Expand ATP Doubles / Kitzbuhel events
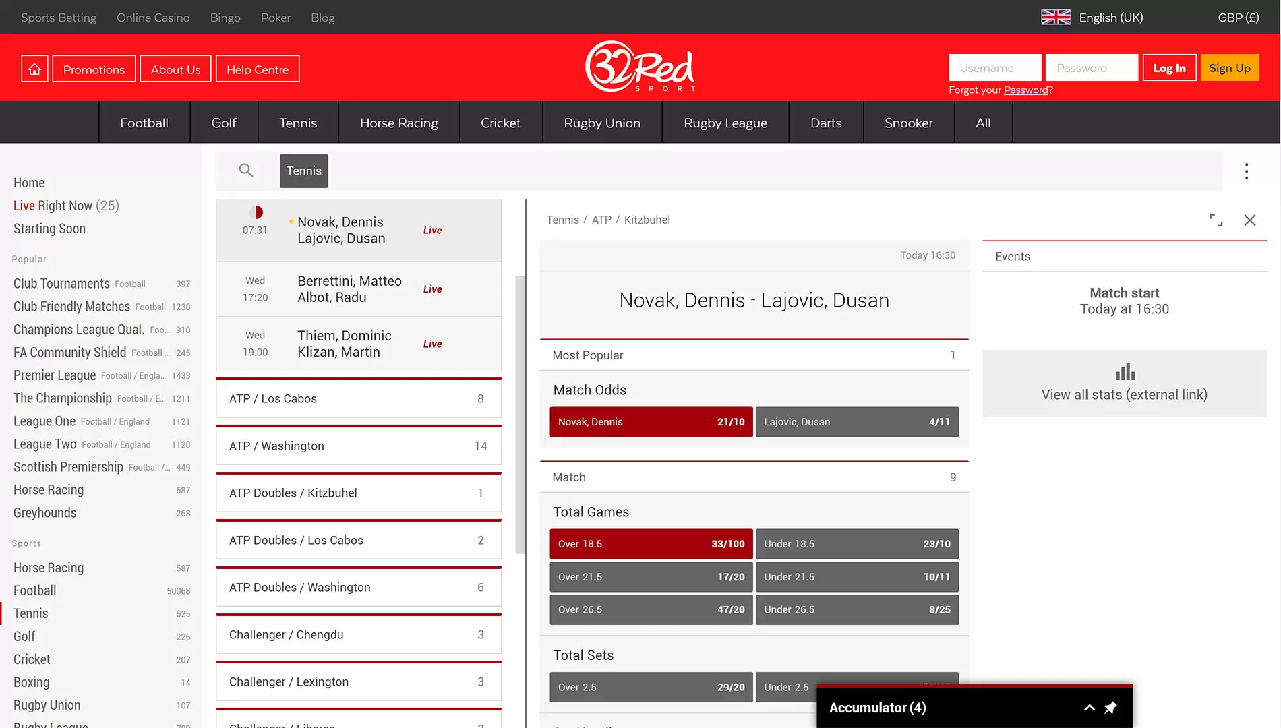 click(x=359, y=493)
